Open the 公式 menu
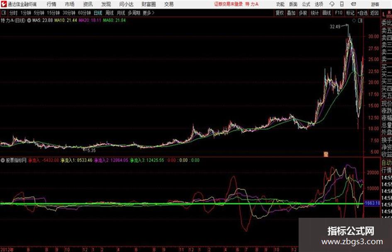 [x=306, y=4]
